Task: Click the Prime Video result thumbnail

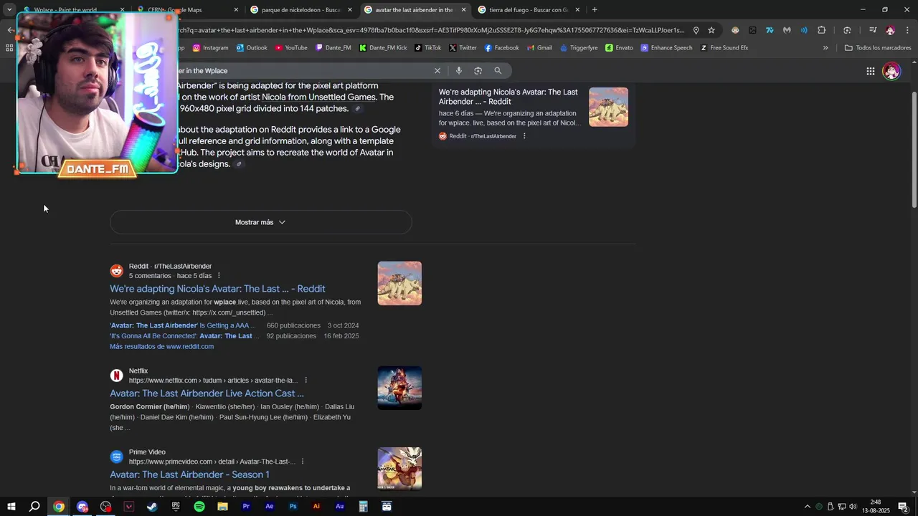Action: (x=399, y=469)
